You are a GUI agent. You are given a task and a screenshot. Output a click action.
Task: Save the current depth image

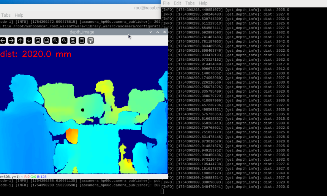click(x=73, y=40)
